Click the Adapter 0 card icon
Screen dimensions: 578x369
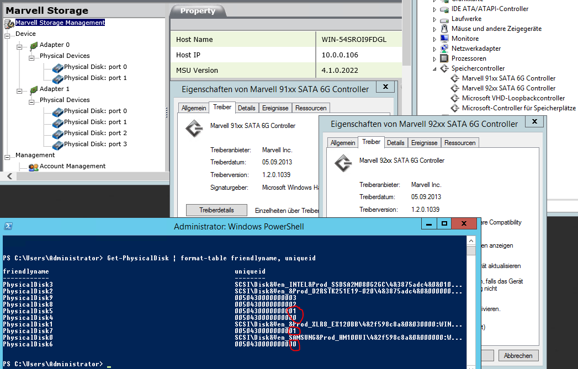[x=34, y=46]
